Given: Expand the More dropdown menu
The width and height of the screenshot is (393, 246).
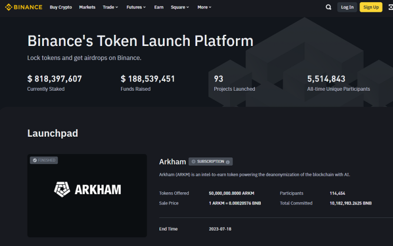Looking at the screenshot, I should coord(204,7).
